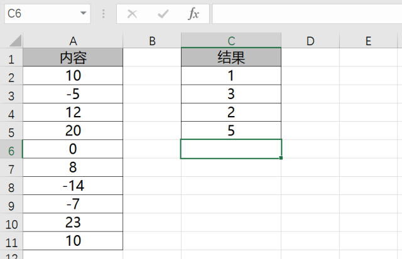
Task: Click cell C1 labeled 结果
Action: click(231, 57)
